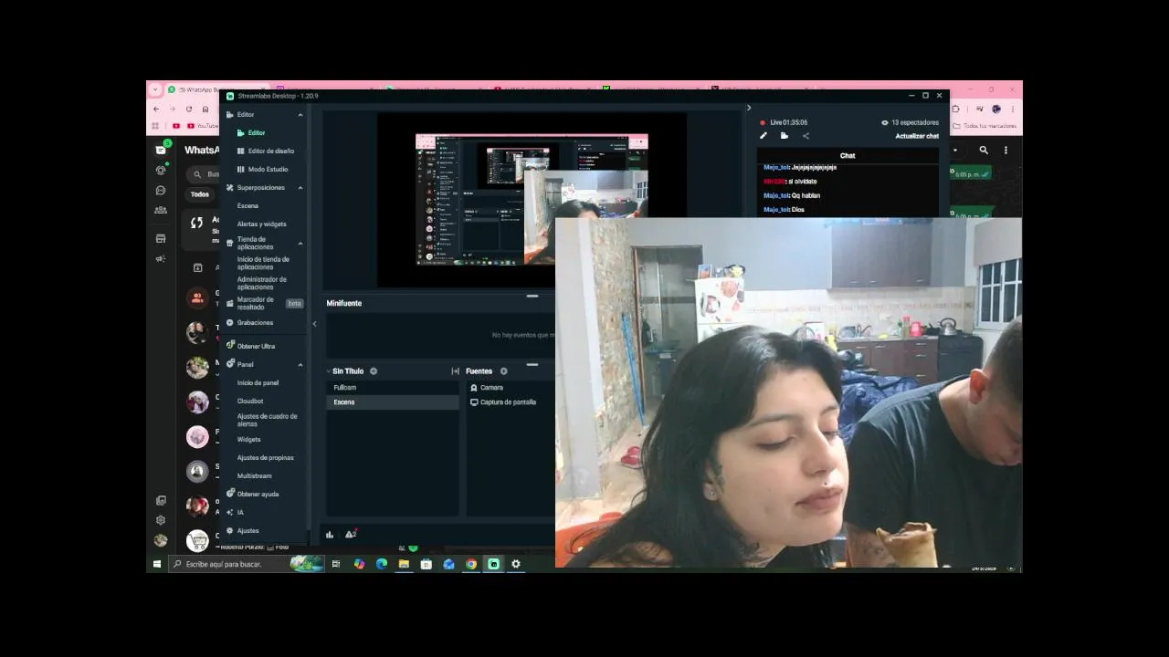Open Marcador de resaltado beta
This screenshot has height=657, width=1169.
pos(265,303)
